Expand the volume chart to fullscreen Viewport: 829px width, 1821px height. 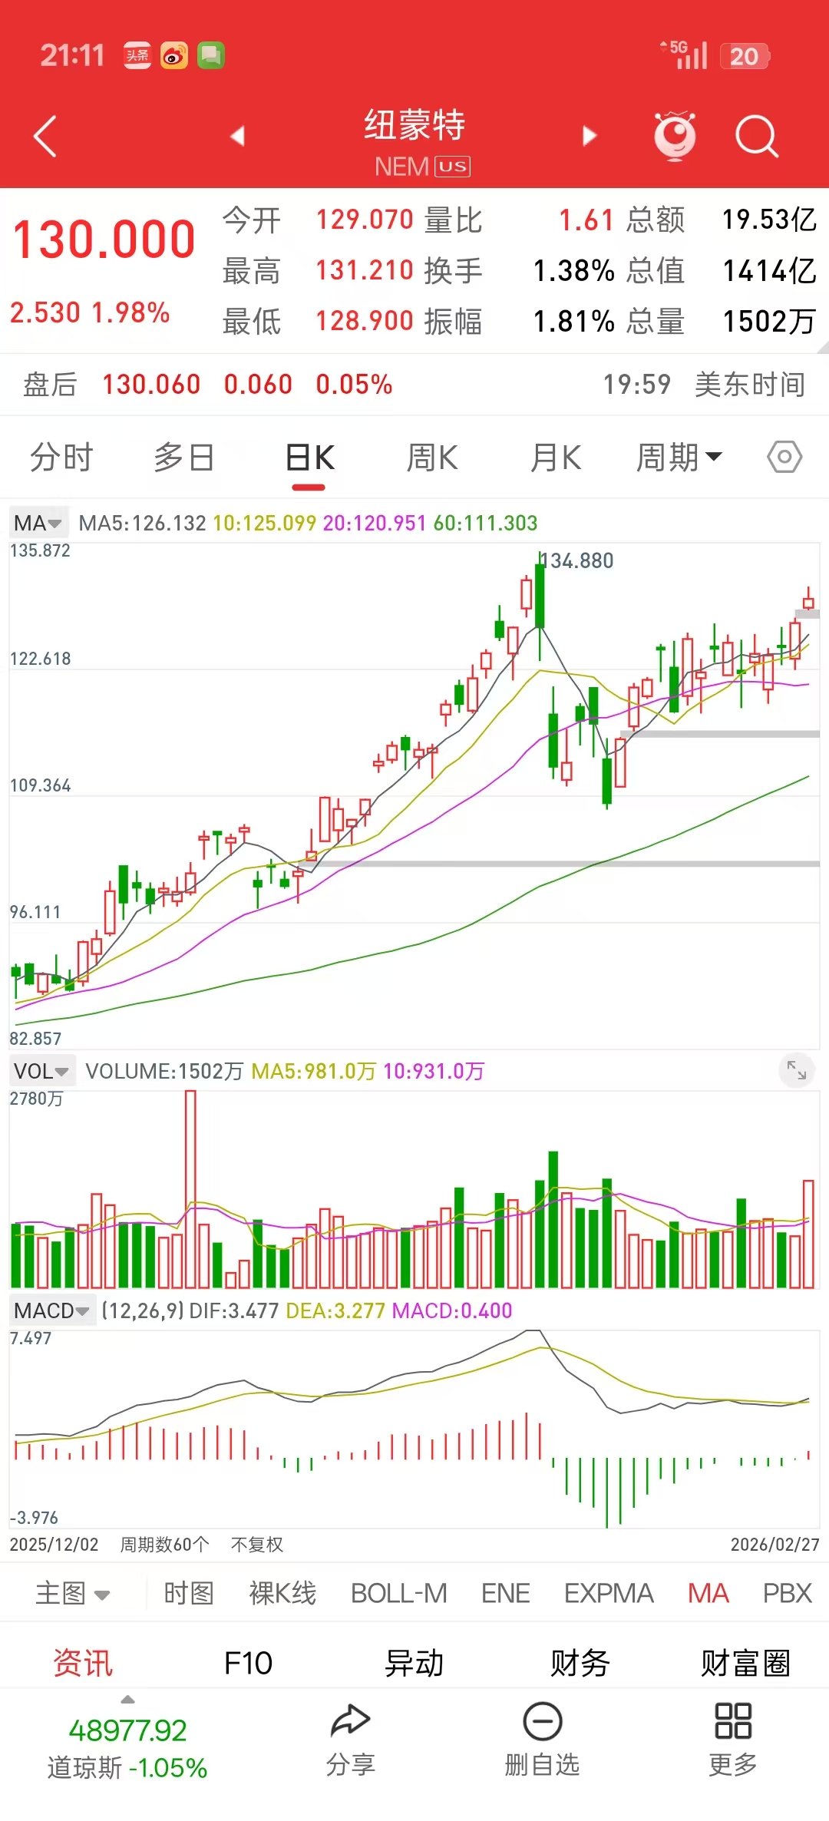point(797,1069)
